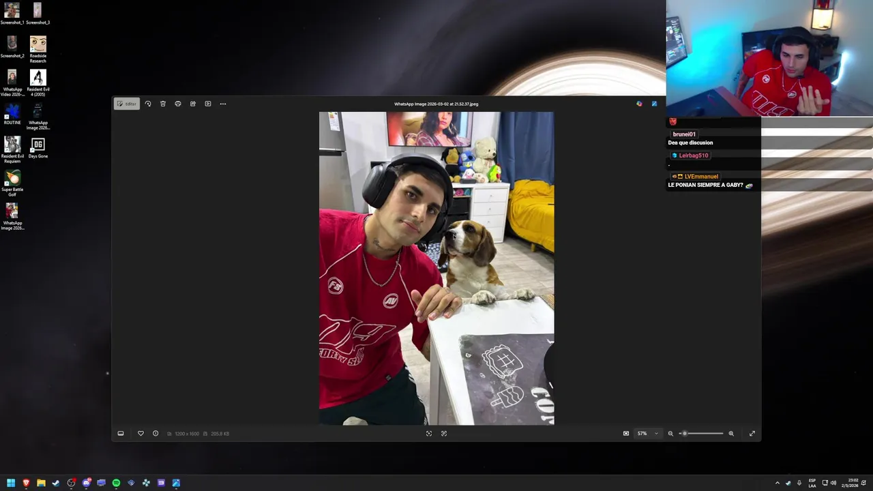Viewport: 873px width, 491px height.
Task: Rotate the image with the rotate icon
Action: pos(148,104)
